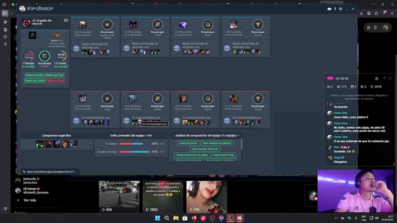Image resolution: width=397 pixels, height=223 pixels.
Task: Click the Superior main role icon
Action: (x=45, y=56)
